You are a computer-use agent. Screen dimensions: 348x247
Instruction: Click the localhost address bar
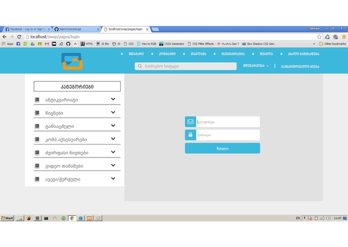tap(170, 37)
